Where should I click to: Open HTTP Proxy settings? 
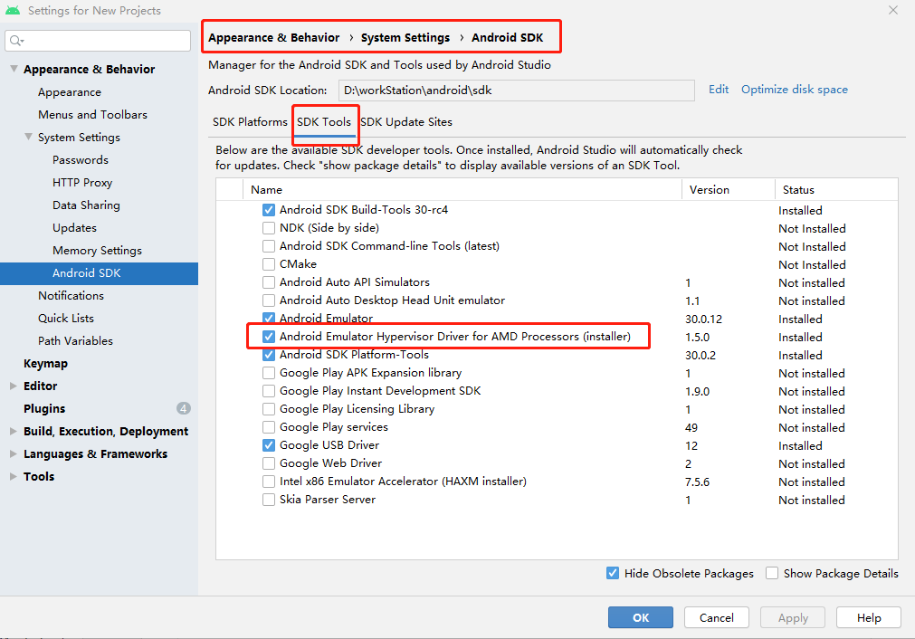pyautogui.click(x=82, y=183)
